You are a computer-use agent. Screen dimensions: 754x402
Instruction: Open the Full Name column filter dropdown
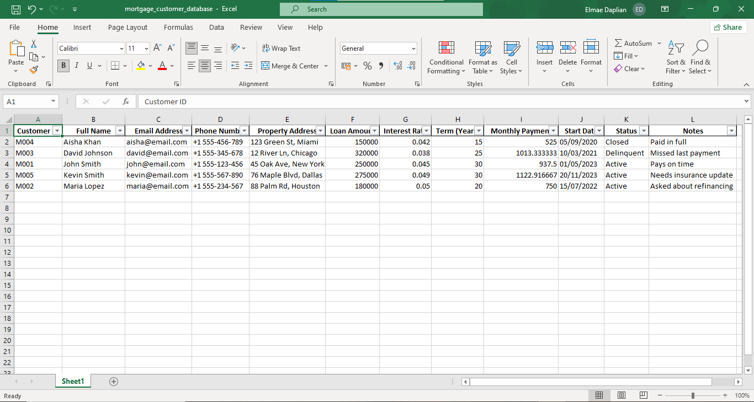[x=120, y=131]
